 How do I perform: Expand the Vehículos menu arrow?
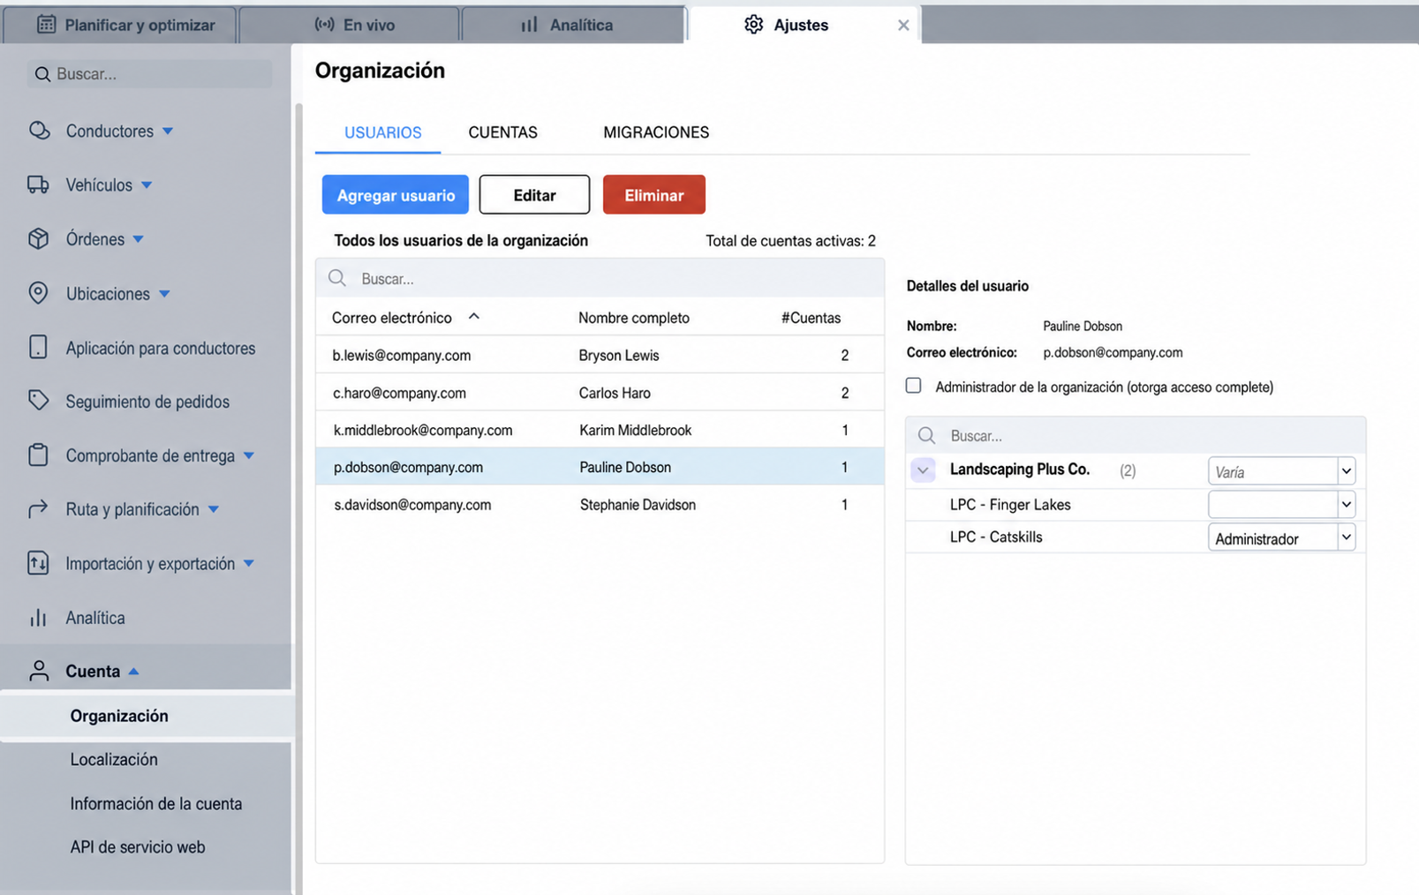147,185
